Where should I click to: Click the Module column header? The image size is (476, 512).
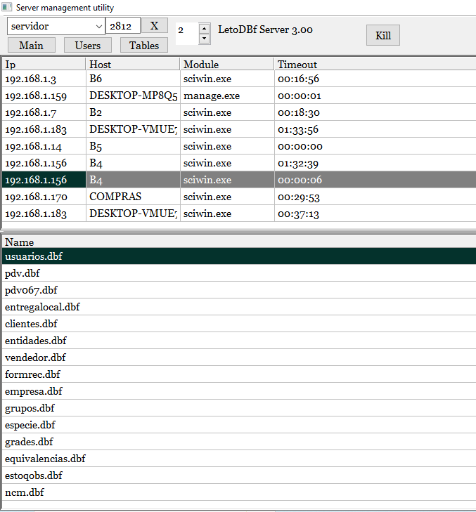(x=225, y=65)
